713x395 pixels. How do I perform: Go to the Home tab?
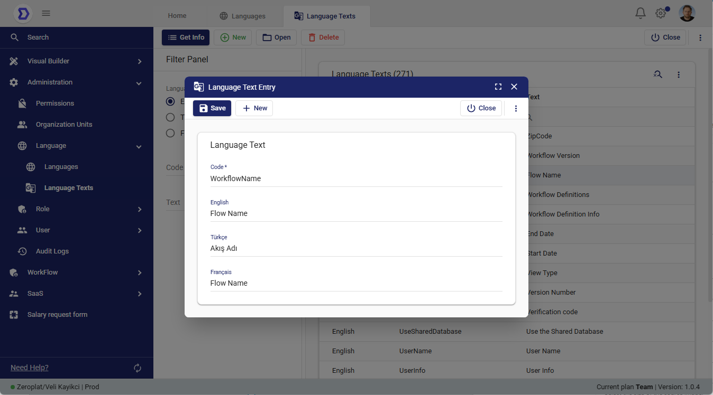(x=177, y=16)
